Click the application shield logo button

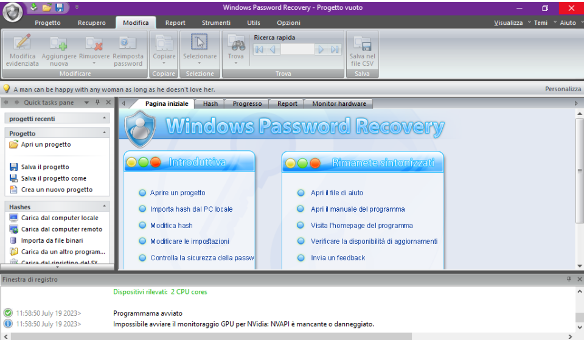coord(13,12)
